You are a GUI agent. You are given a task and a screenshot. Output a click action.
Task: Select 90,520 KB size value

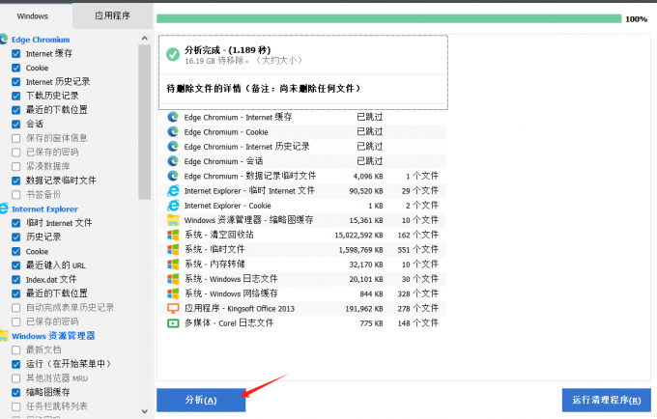coord(366,191)
